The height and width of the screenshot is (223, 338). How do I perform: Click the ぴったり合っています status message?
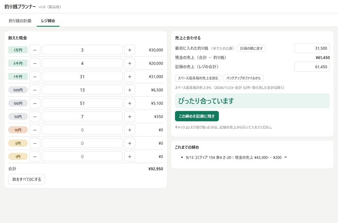click(x=252, y=101)
